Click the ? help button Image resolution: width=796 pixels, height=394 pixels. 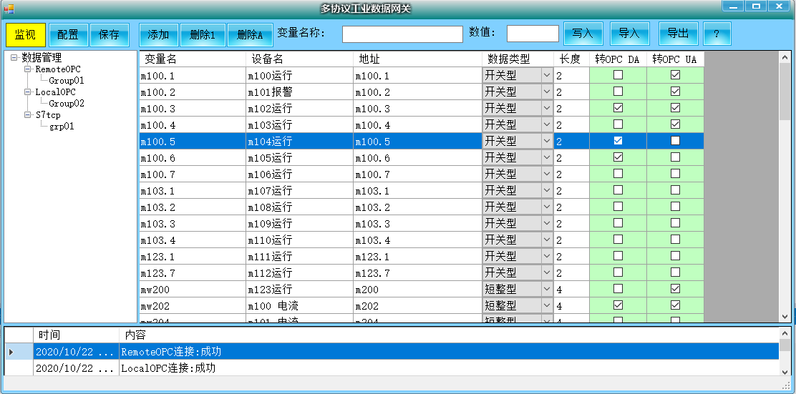pos(717,34)
